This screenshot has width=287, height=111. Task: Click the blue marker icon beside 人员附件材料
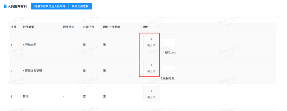[5, 6]
